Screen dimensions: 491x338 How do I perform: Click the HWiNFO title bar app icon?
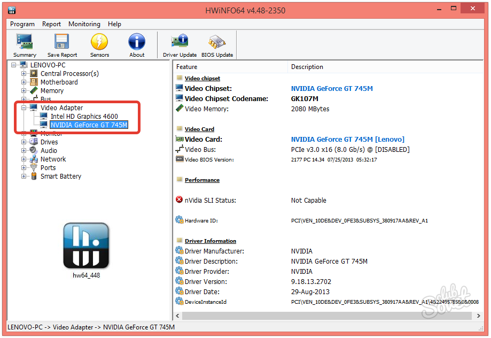pos(12,10)
